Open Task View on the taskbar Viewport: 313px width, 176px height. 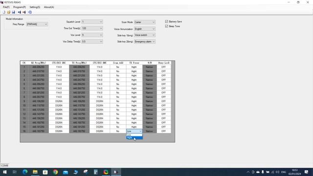pos(14,172)
